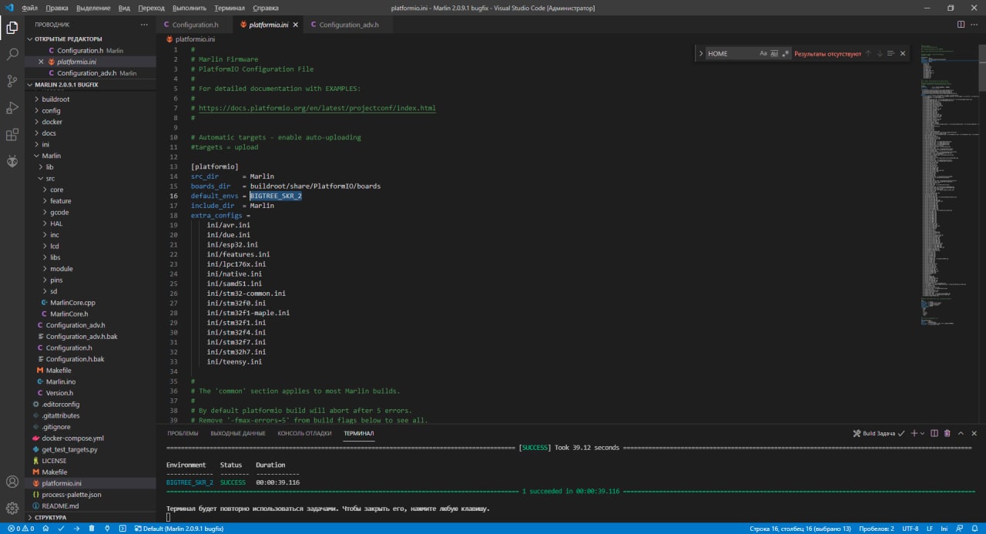The image size is (986, 534).
Task: Click the Ini language mode indicator
Action: pyautogui.click(x=944, y=529)
